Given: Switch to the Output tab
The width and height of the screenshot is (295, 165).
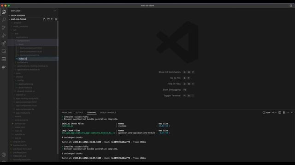Looking at the screenshot, I should (x=79, y=113).
